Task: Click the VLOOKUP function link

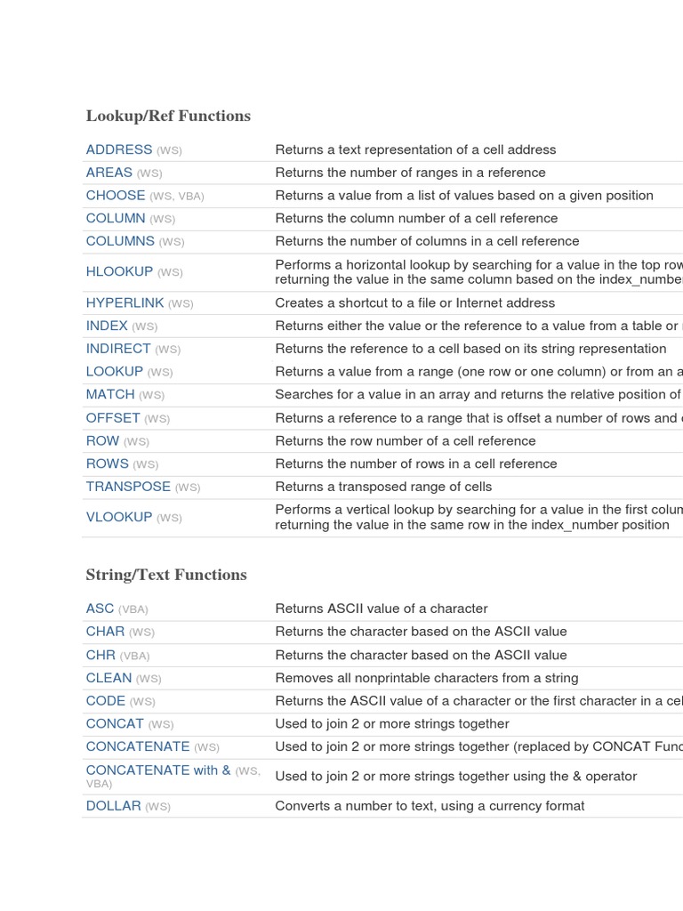Action: click(119, 517)
